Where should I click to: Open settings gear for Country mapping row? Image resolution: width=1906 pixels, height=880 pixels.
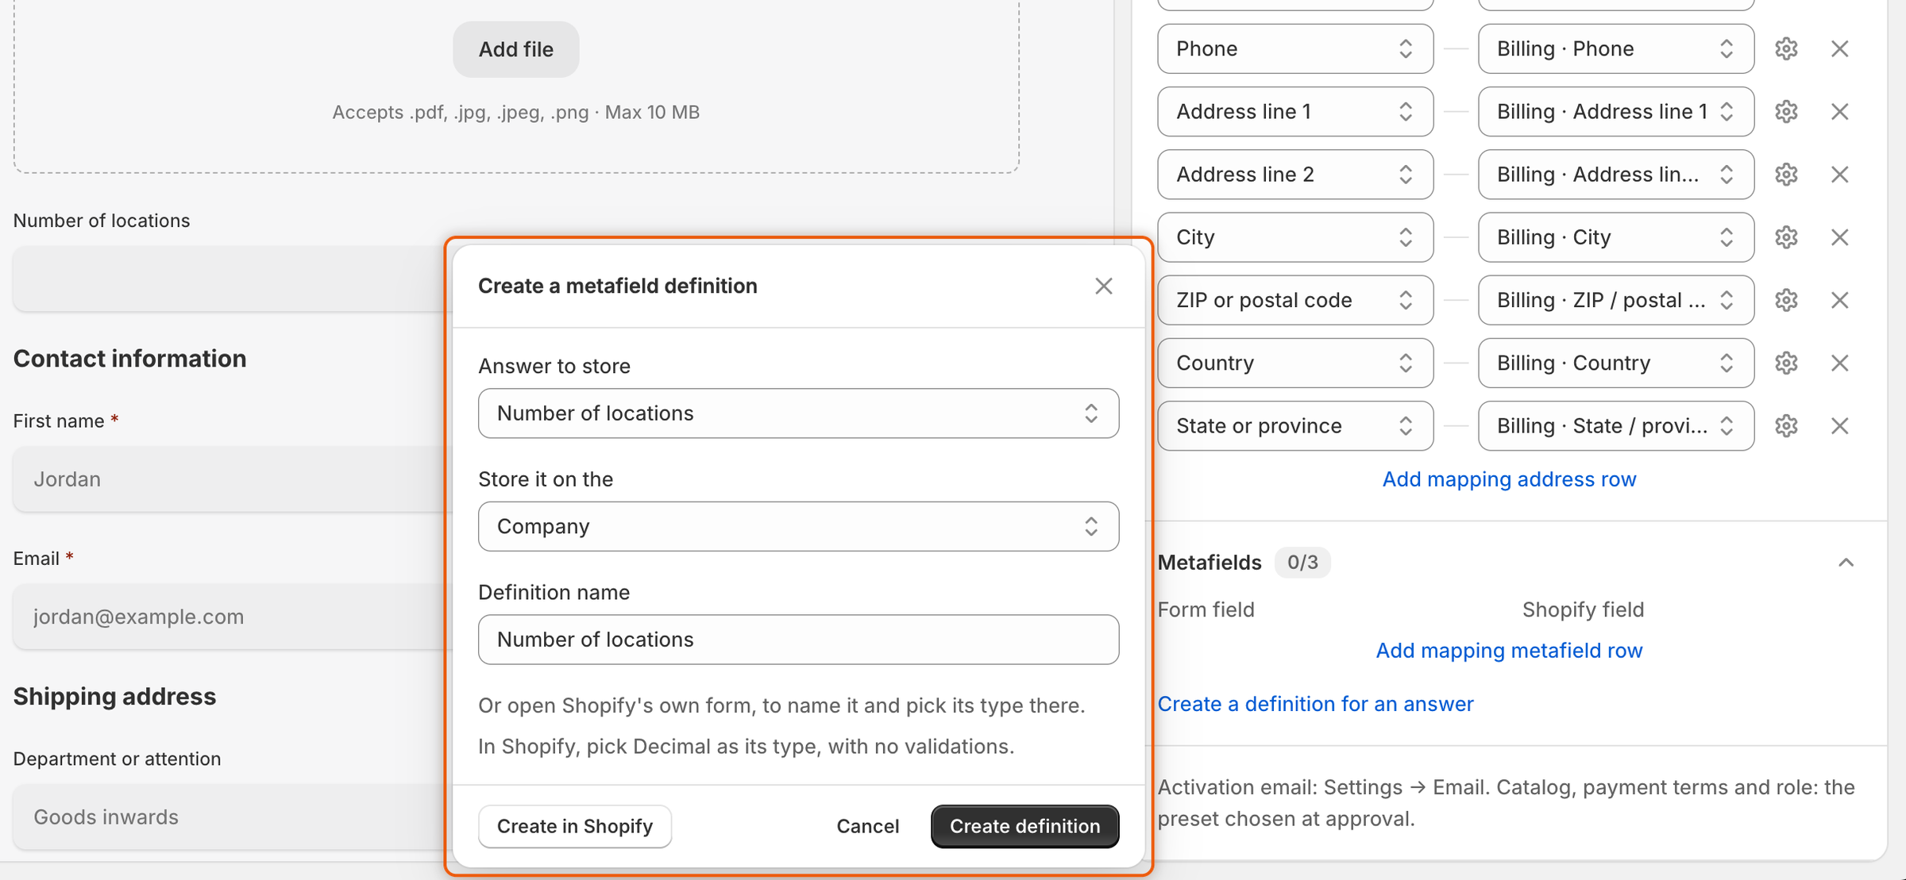coord(1786,363)
